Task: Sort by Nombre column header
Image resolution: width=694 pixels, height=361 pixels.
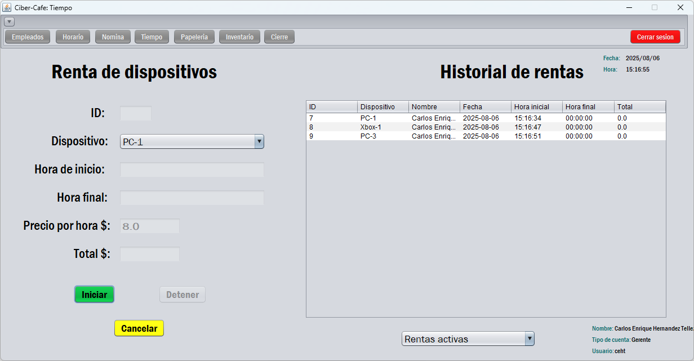Action: pos(434,107)
